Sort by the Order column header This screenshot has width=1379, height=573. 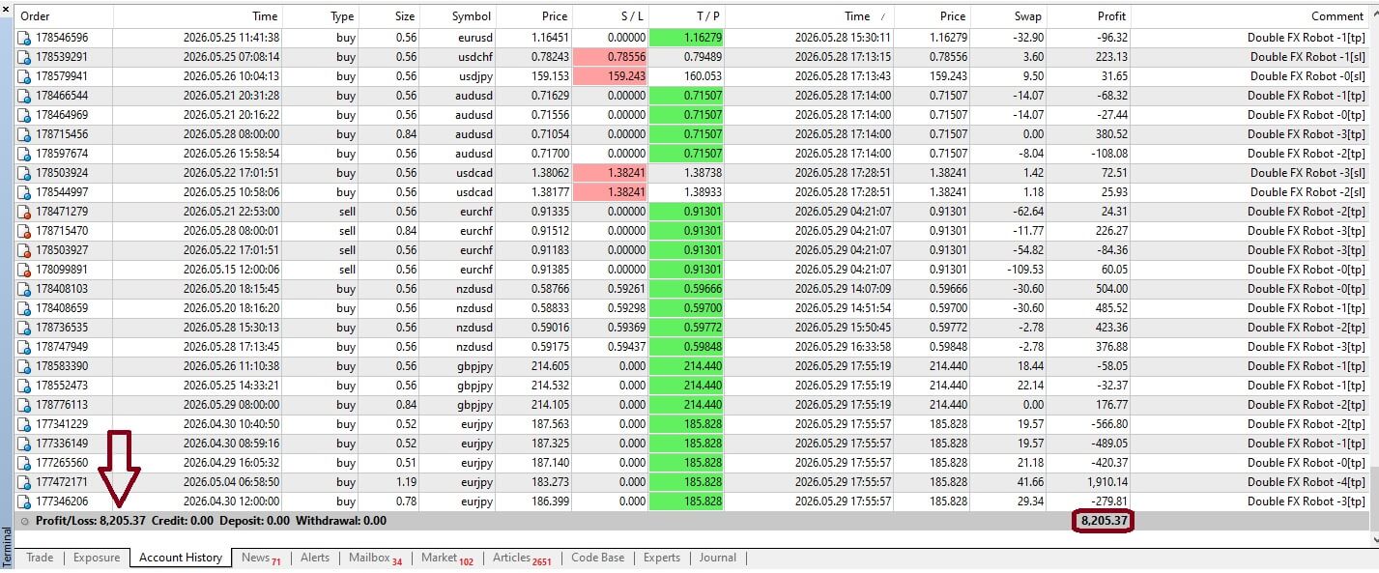pos(64,16)
